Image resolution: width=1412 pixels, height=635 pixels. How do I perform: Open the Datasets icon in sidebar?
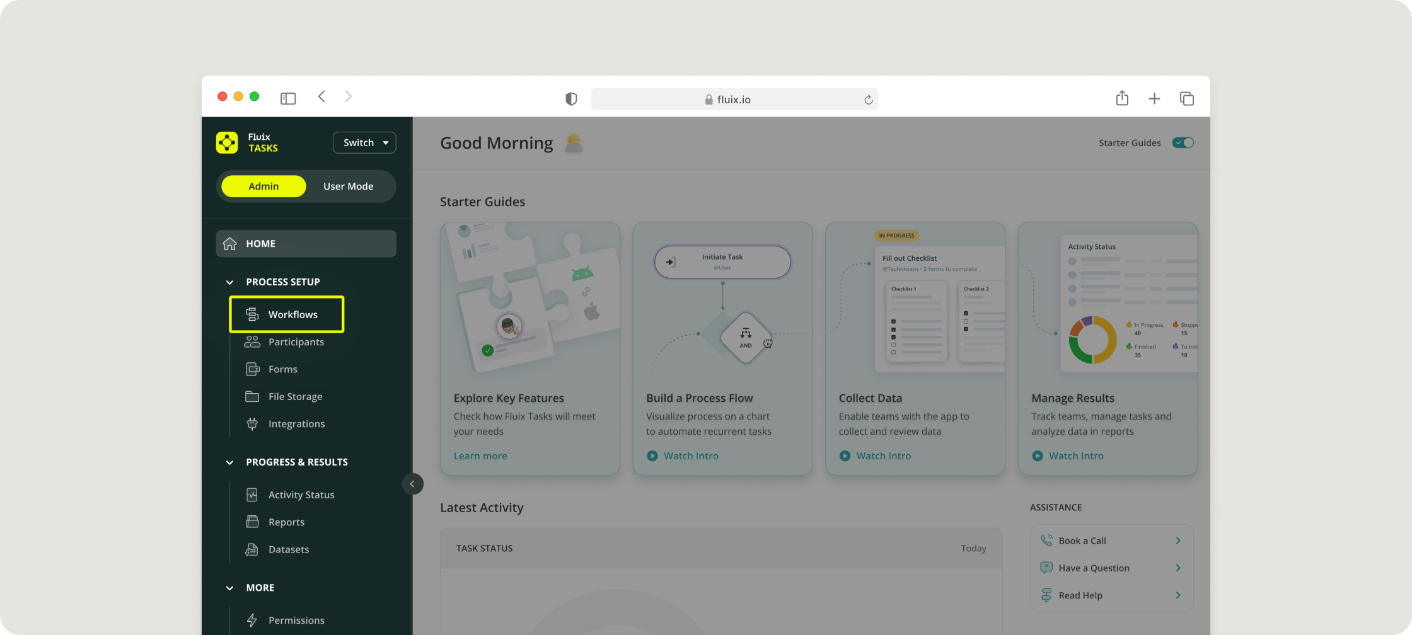[x=252, y=549]
